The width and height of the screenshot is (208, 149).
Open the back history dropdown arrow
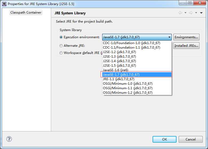click(x=185, y=13)
